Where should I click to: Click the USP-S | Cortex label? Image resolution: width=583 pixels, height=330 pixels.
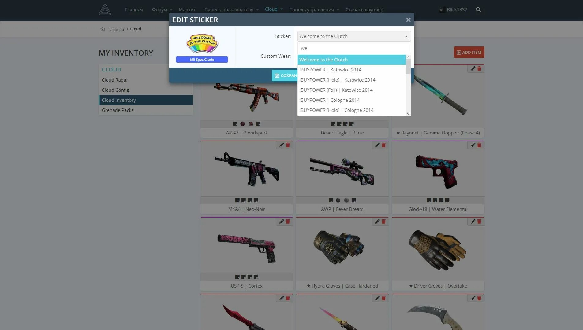(x=247, y=286)
